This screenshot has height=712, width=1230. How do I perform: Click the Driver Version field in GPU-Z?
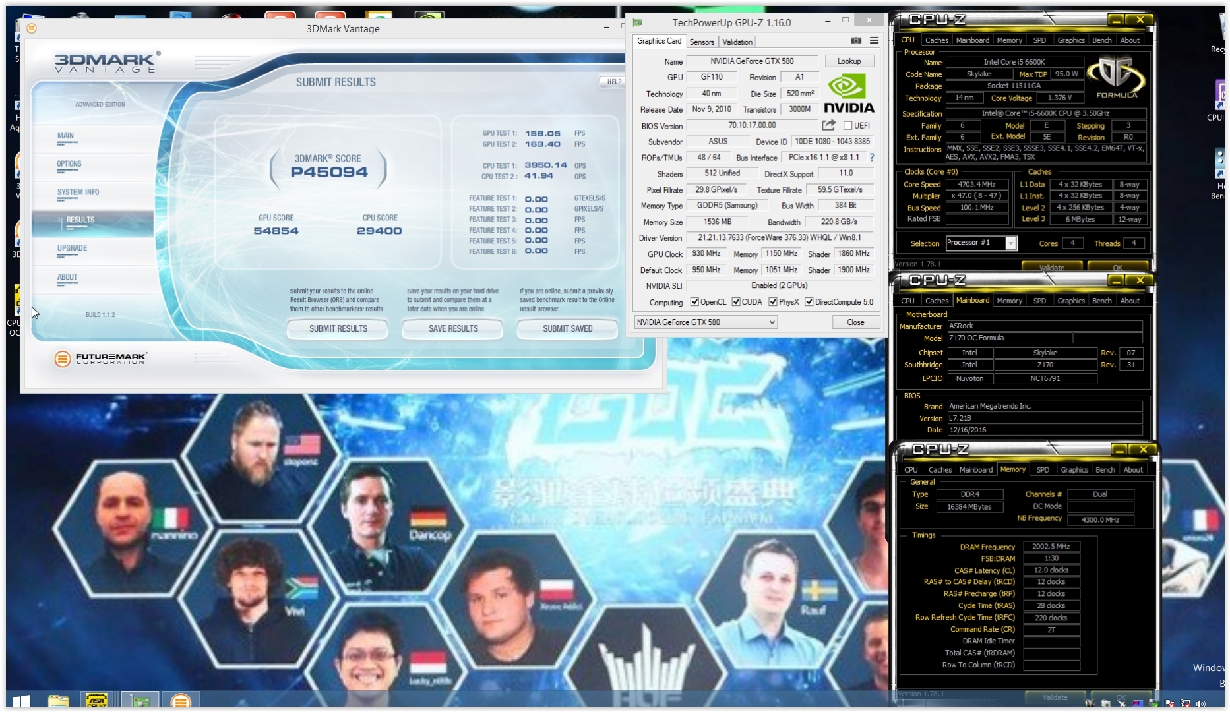[779, 237]
